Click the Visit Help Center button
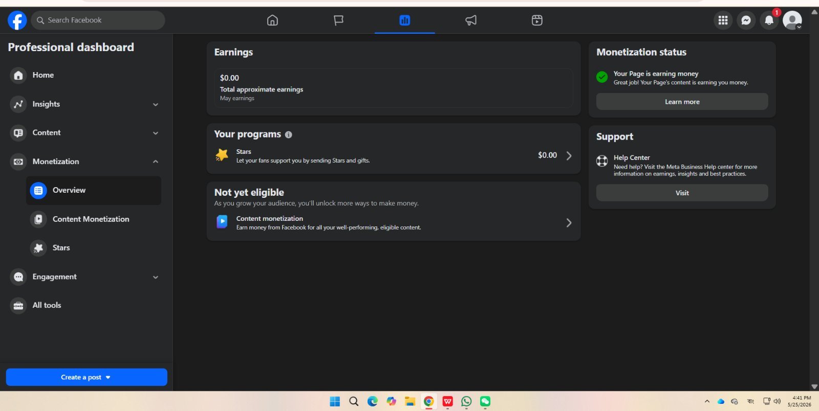Viewport: 819px width, 411px height. pyautogui.click(x=682, y=193)
